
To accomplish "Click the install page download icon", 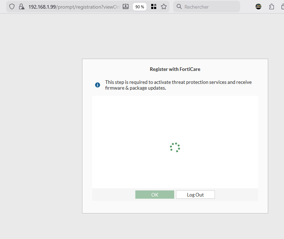I will [126, 7].
